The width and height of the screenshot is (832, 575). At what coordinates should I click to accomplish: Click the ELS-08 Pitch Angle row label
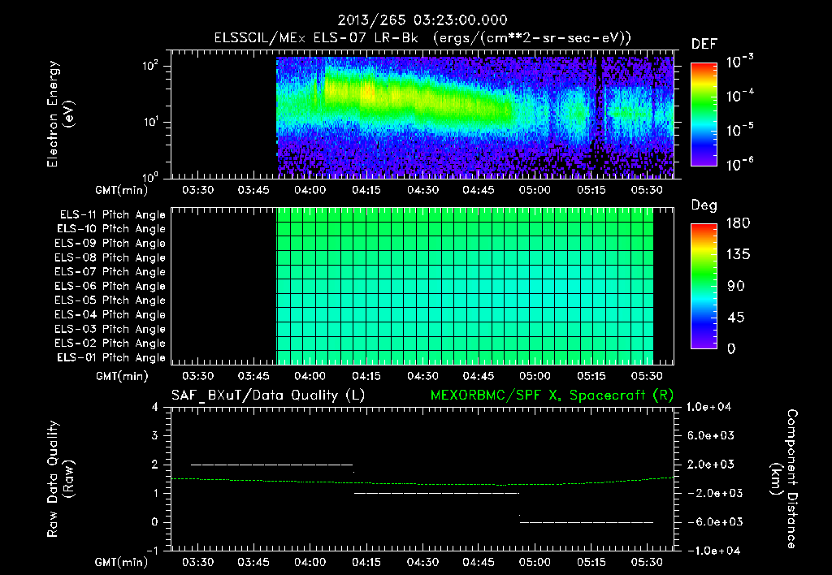(x=110, y=257)
